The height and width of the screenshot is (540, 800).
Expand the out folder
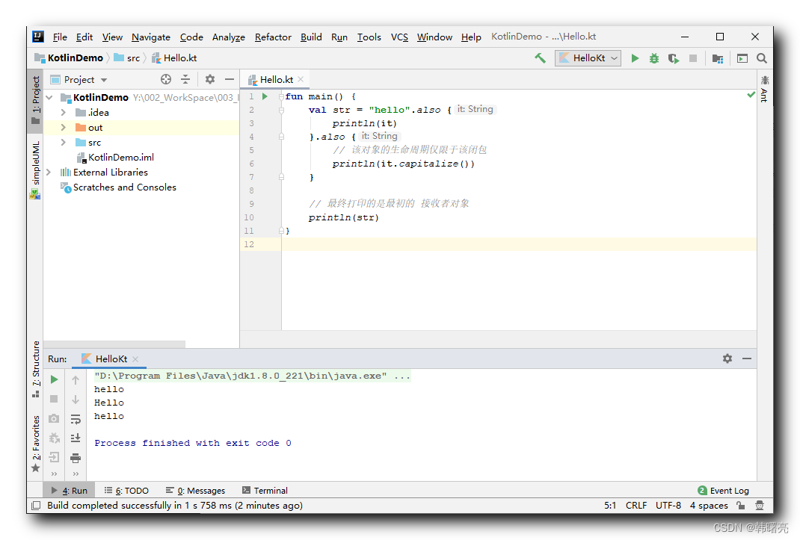tap(64, 127)
